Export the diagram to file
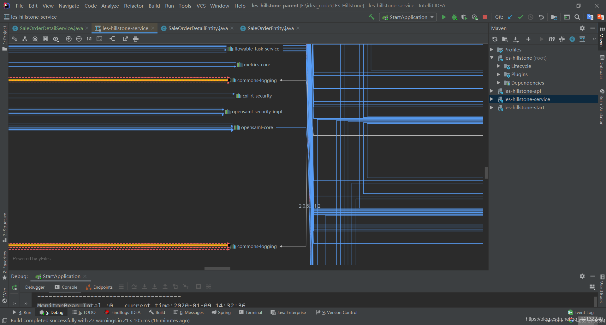 [125, 39]
